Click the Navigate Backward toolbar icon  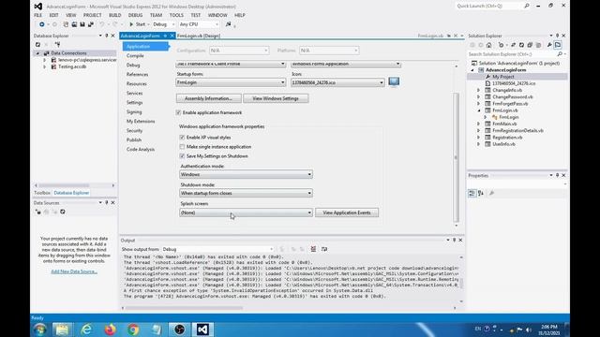(41, 24)
